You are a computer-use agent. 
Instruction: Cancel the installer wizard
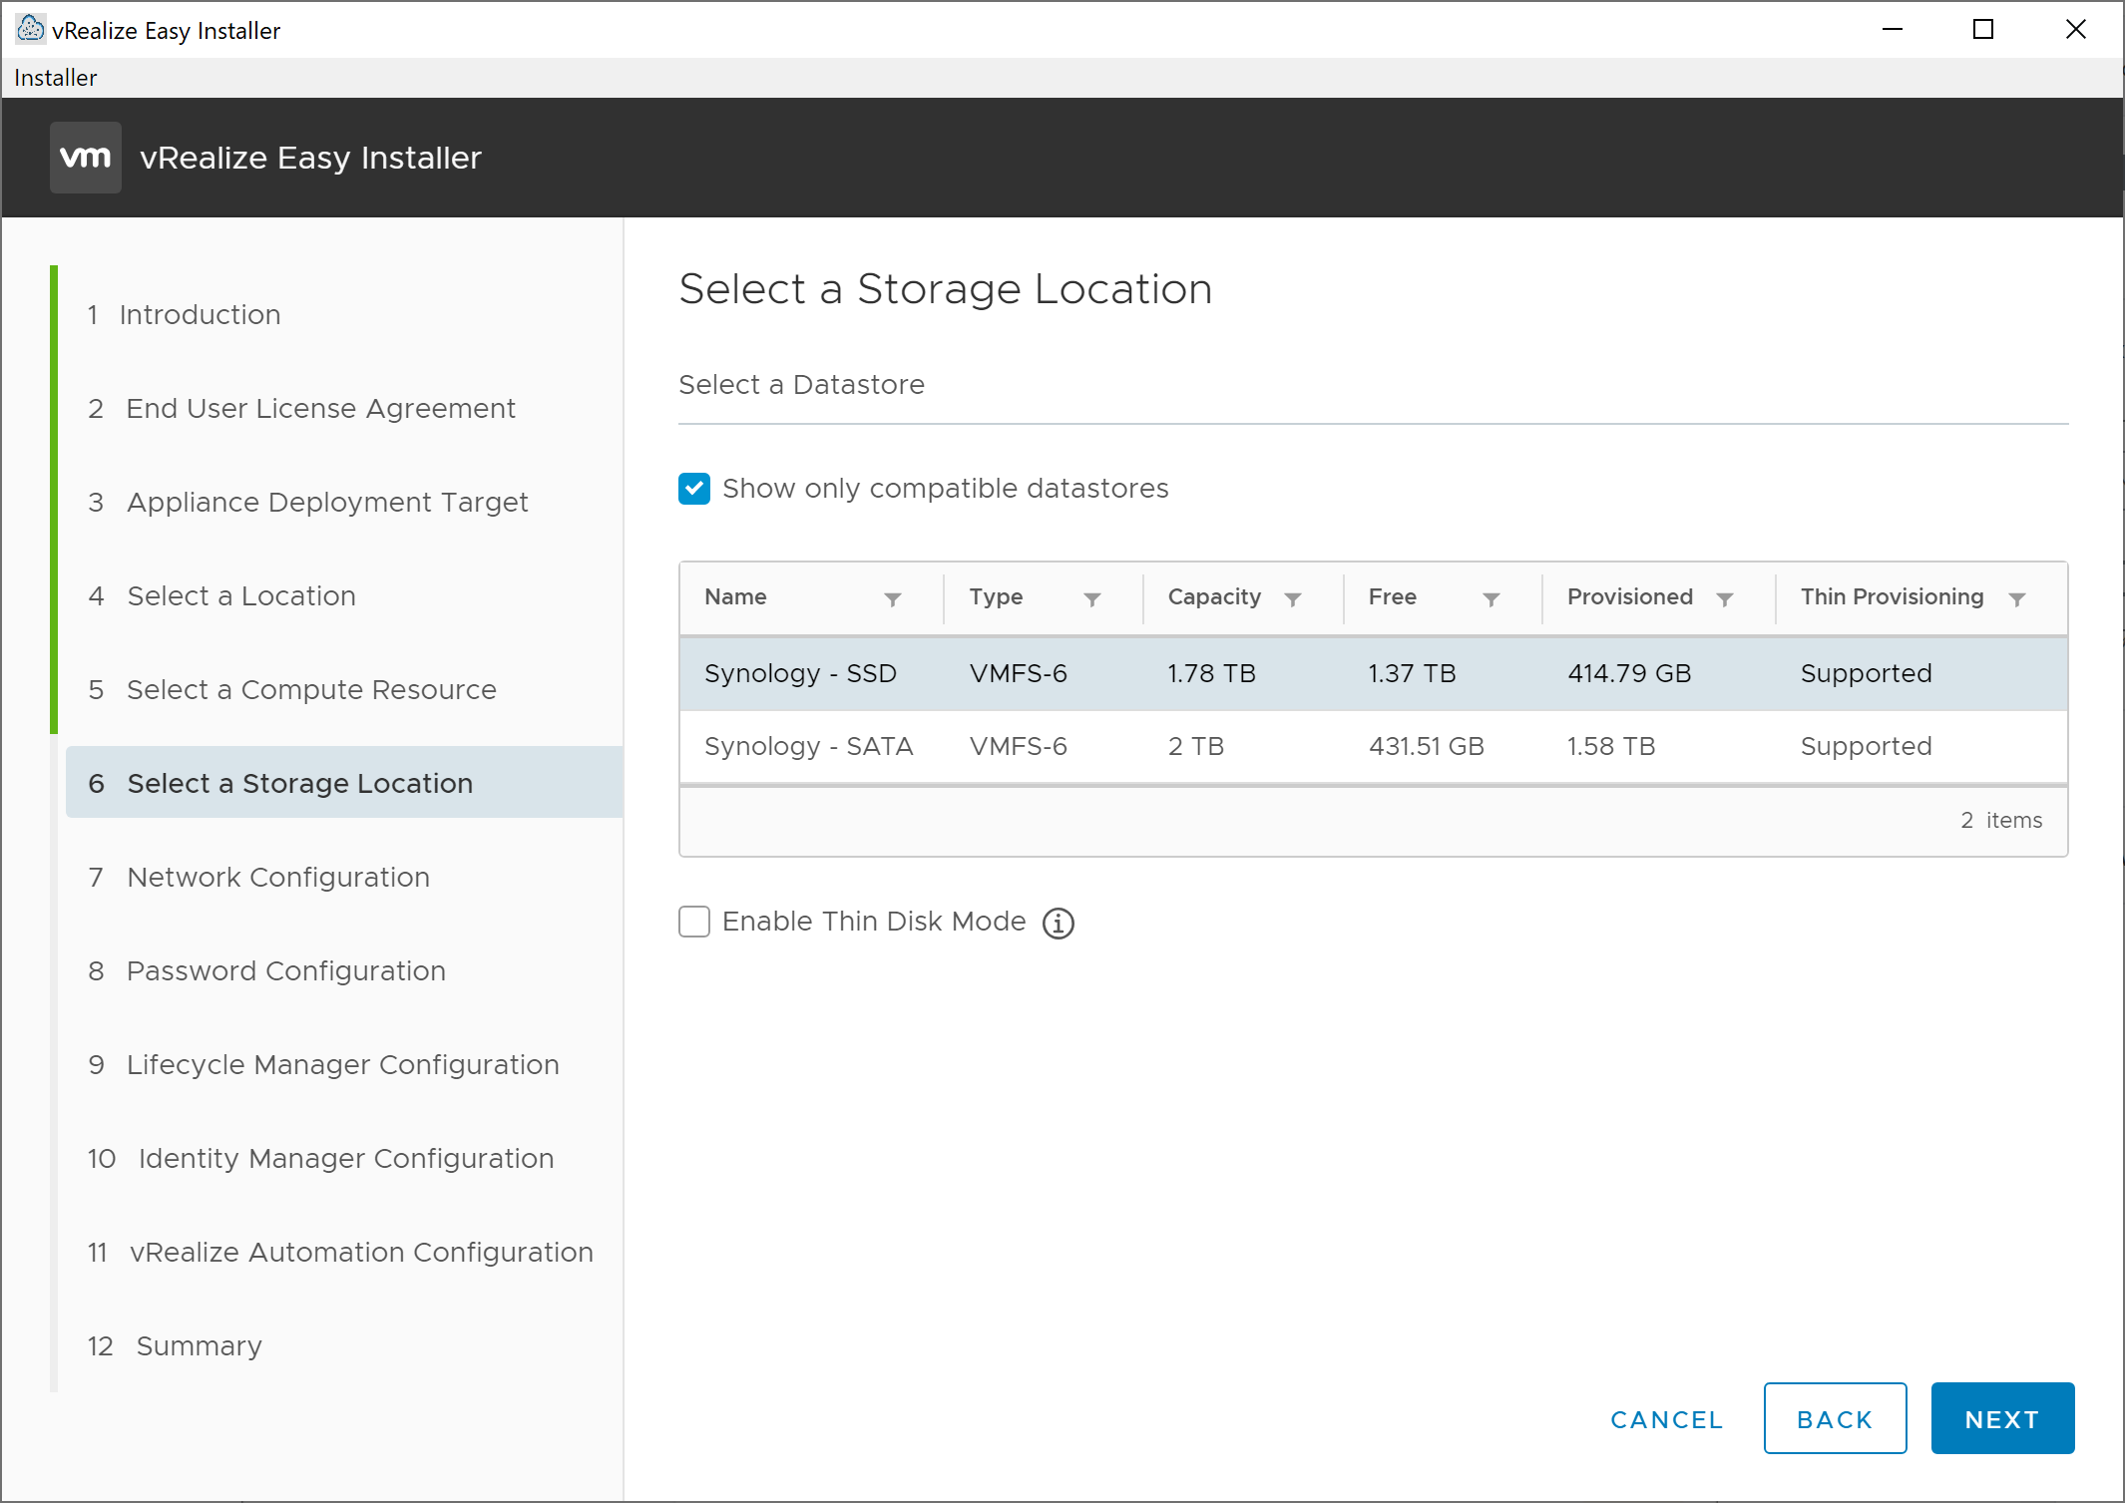coord(1666,1418)
